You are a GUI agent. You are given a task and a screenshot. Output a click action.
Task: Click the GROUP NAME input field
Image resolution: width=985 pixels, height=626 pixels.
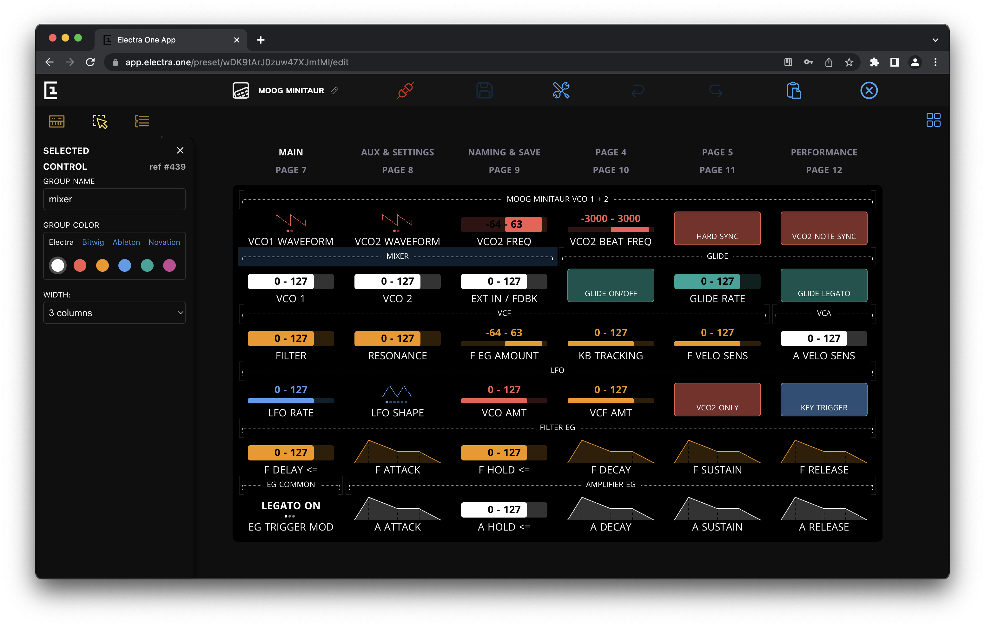115,199
